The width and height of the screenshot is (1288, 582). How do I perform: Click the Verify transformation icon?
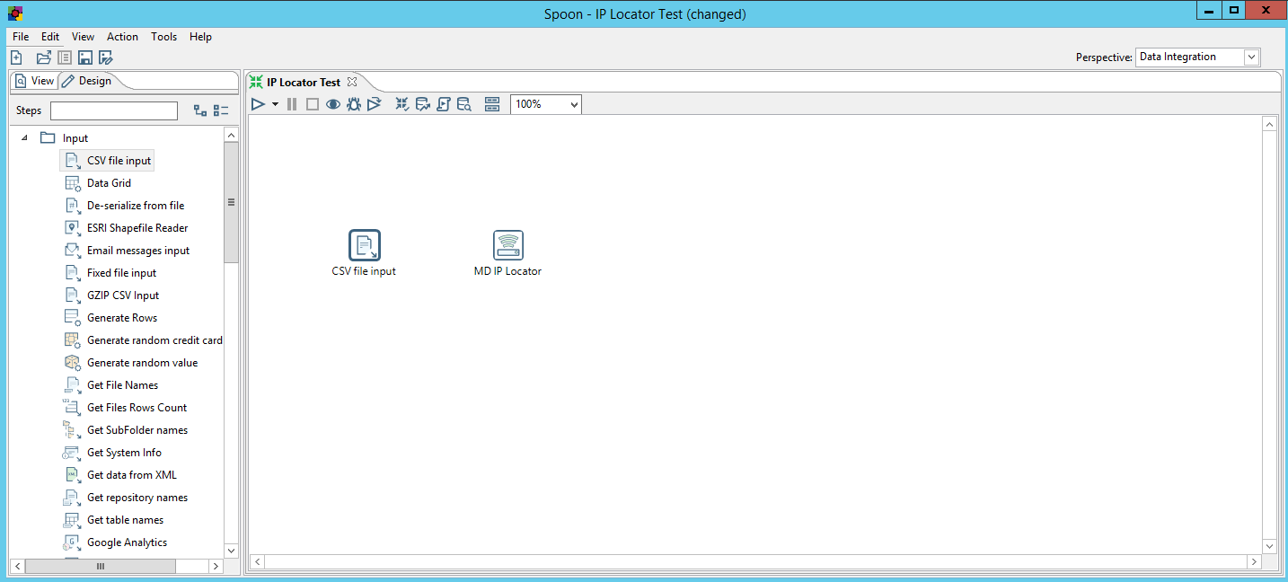pyautogui.click(x=401, y=104)
